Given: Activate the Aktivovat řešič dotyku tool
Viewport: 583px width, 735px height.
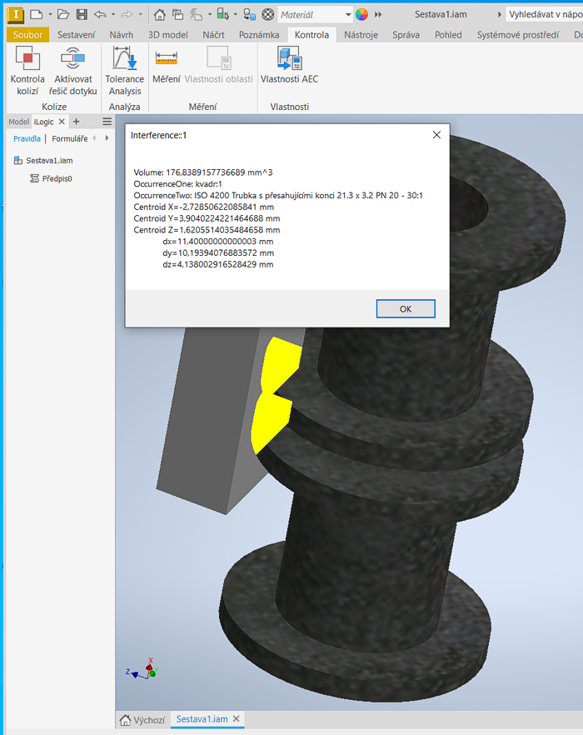Looking at the screenshot, I should click(73, 70).
